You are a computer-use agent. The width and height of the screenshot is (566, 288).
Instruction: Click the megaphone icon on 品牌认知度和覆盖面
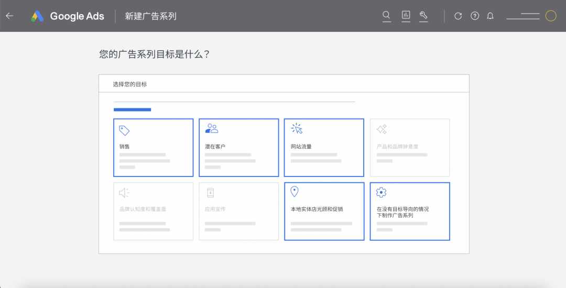[124, 193]
